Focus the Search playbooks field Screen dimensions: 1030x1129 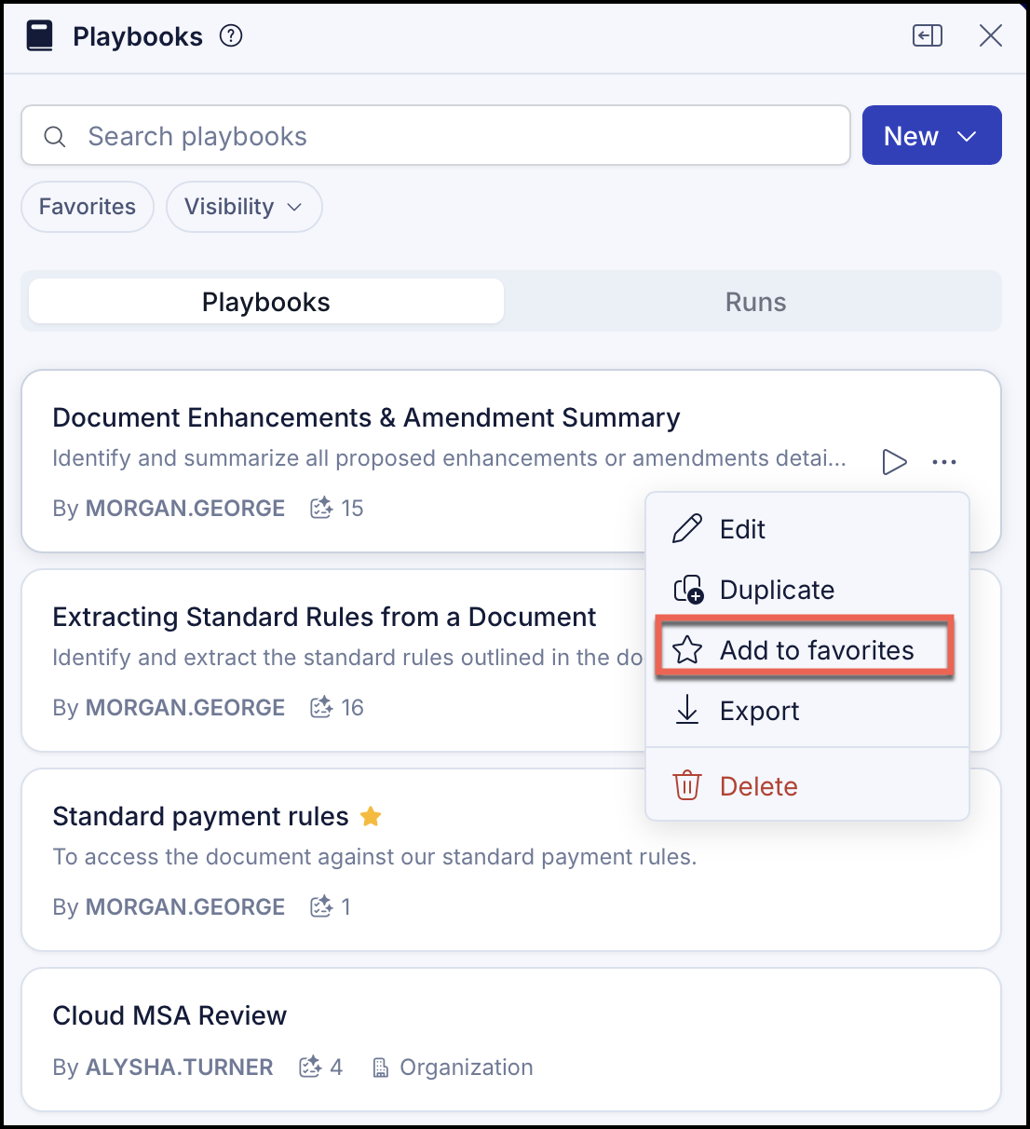436,136
